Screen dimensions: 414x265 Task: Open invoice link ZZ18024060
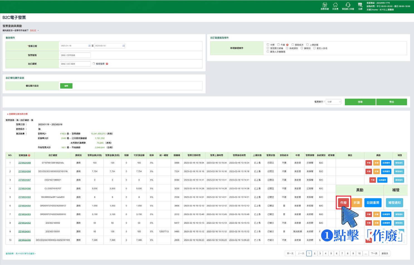point(25,240)
